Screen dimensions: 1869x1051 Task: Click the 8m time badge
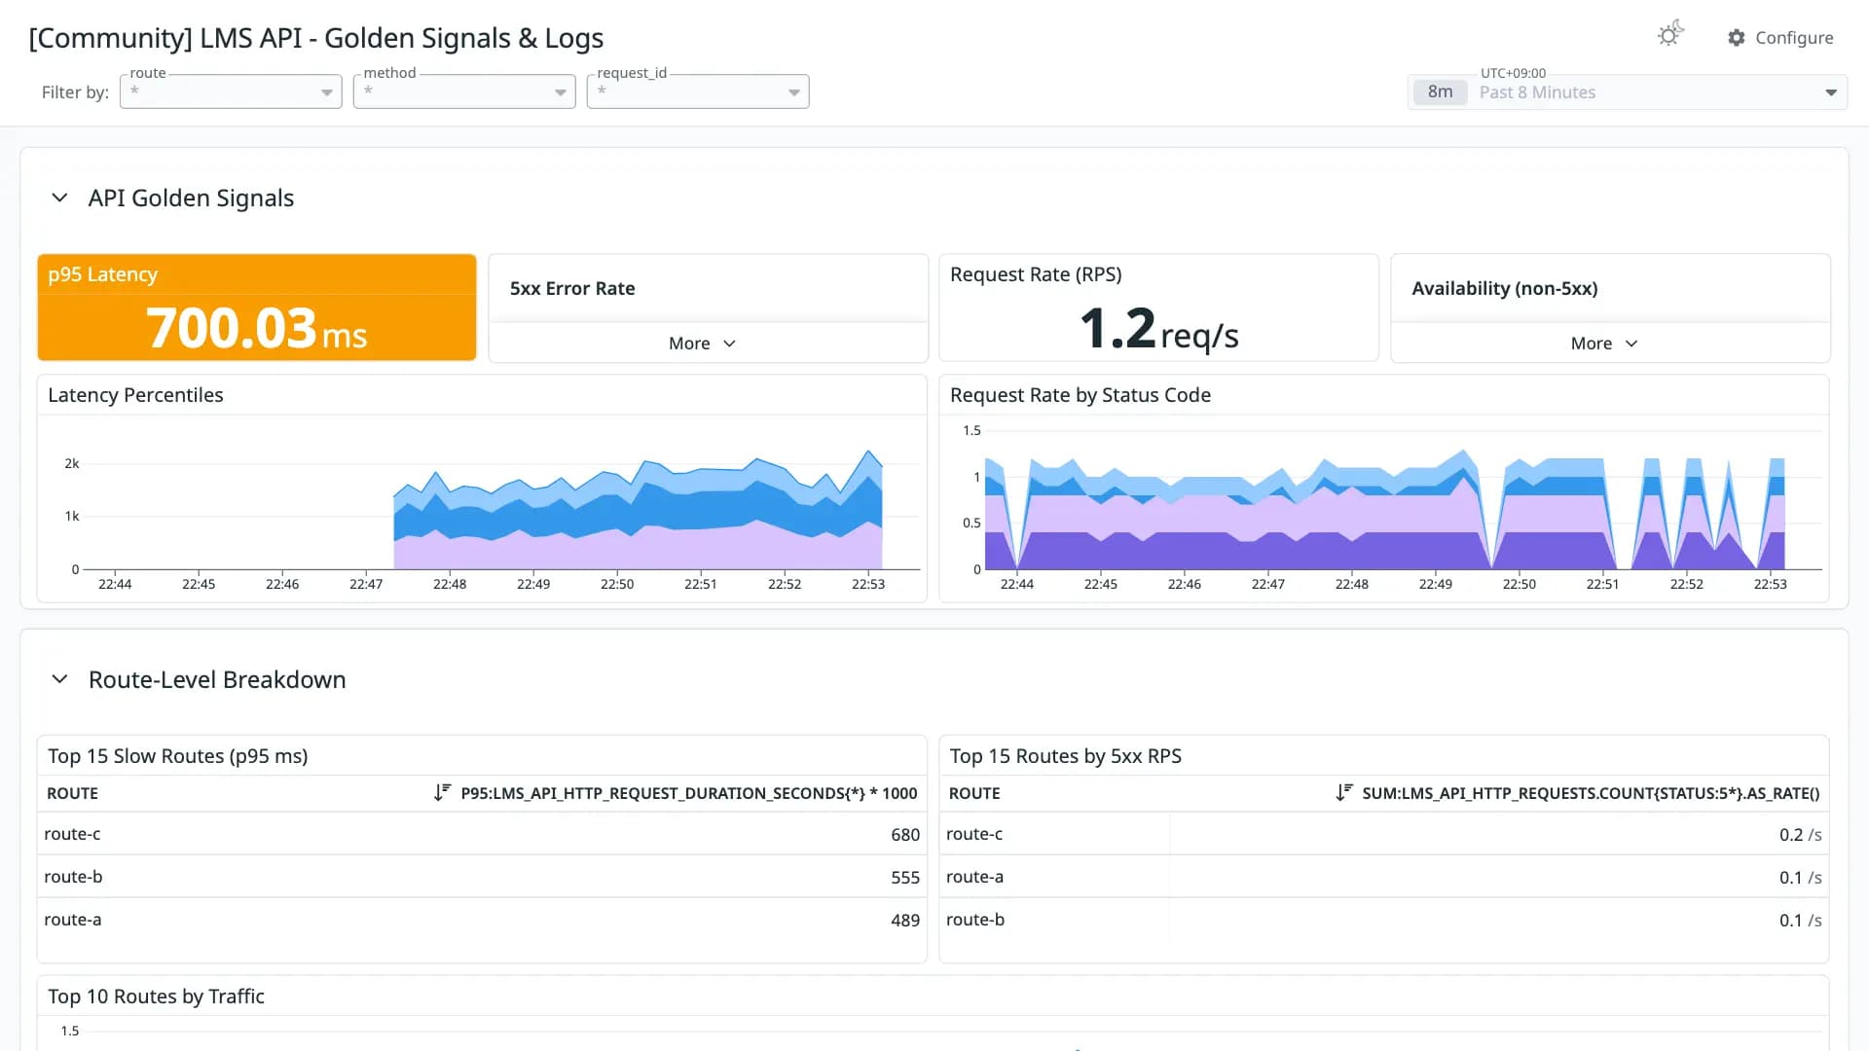1440,91
